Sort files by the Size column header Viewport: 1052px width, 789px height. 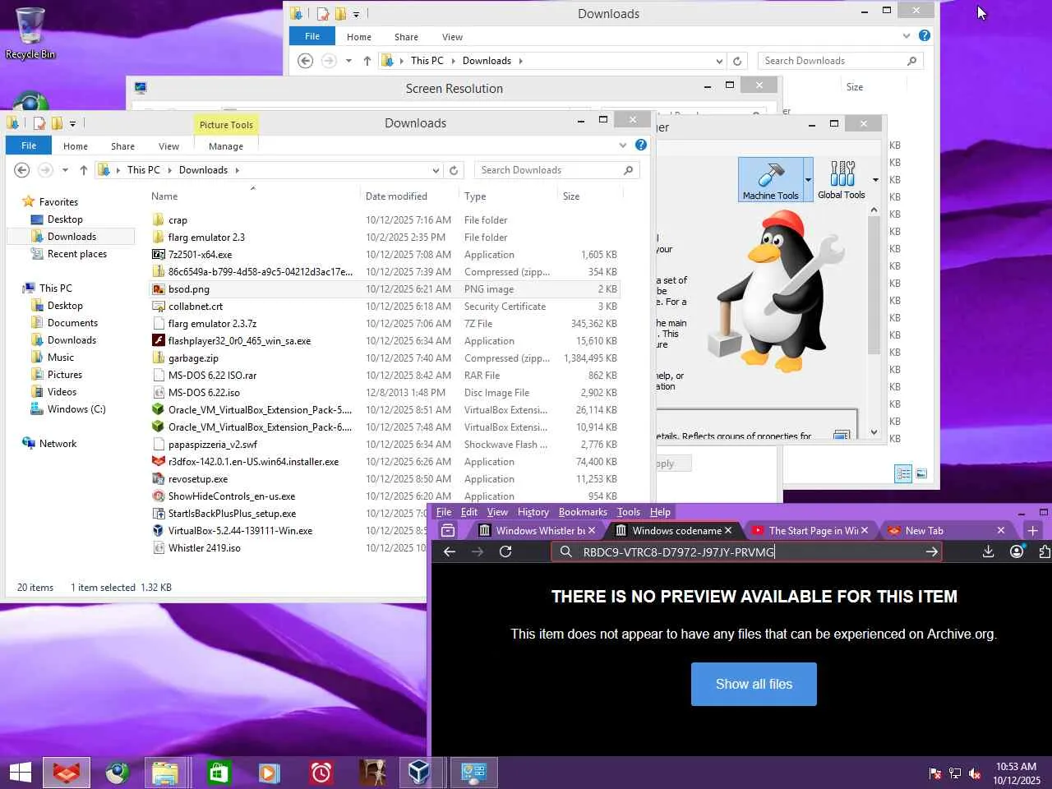coord(571,196)
